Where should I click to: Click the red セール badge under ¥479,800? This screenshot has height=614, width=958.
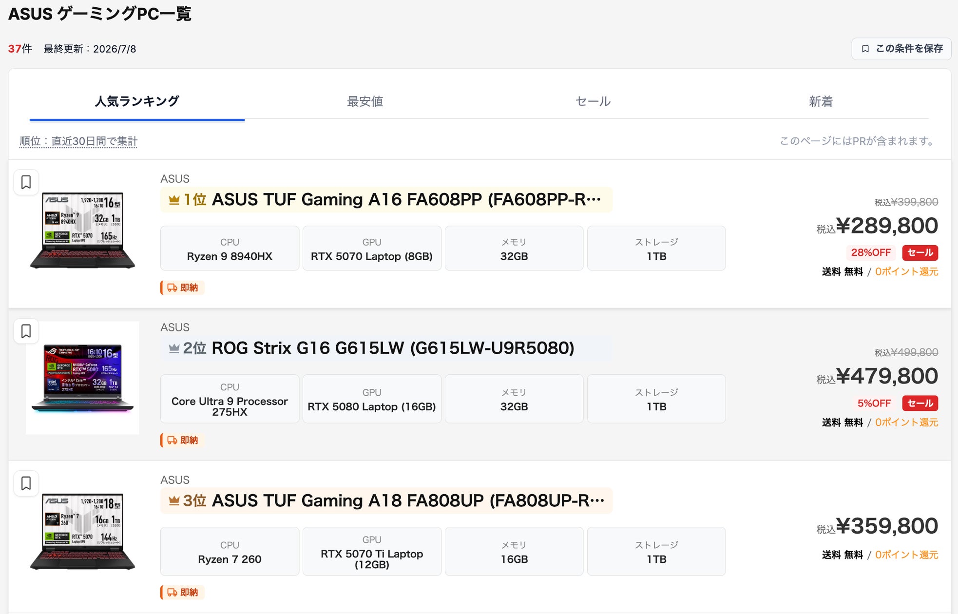920,403
